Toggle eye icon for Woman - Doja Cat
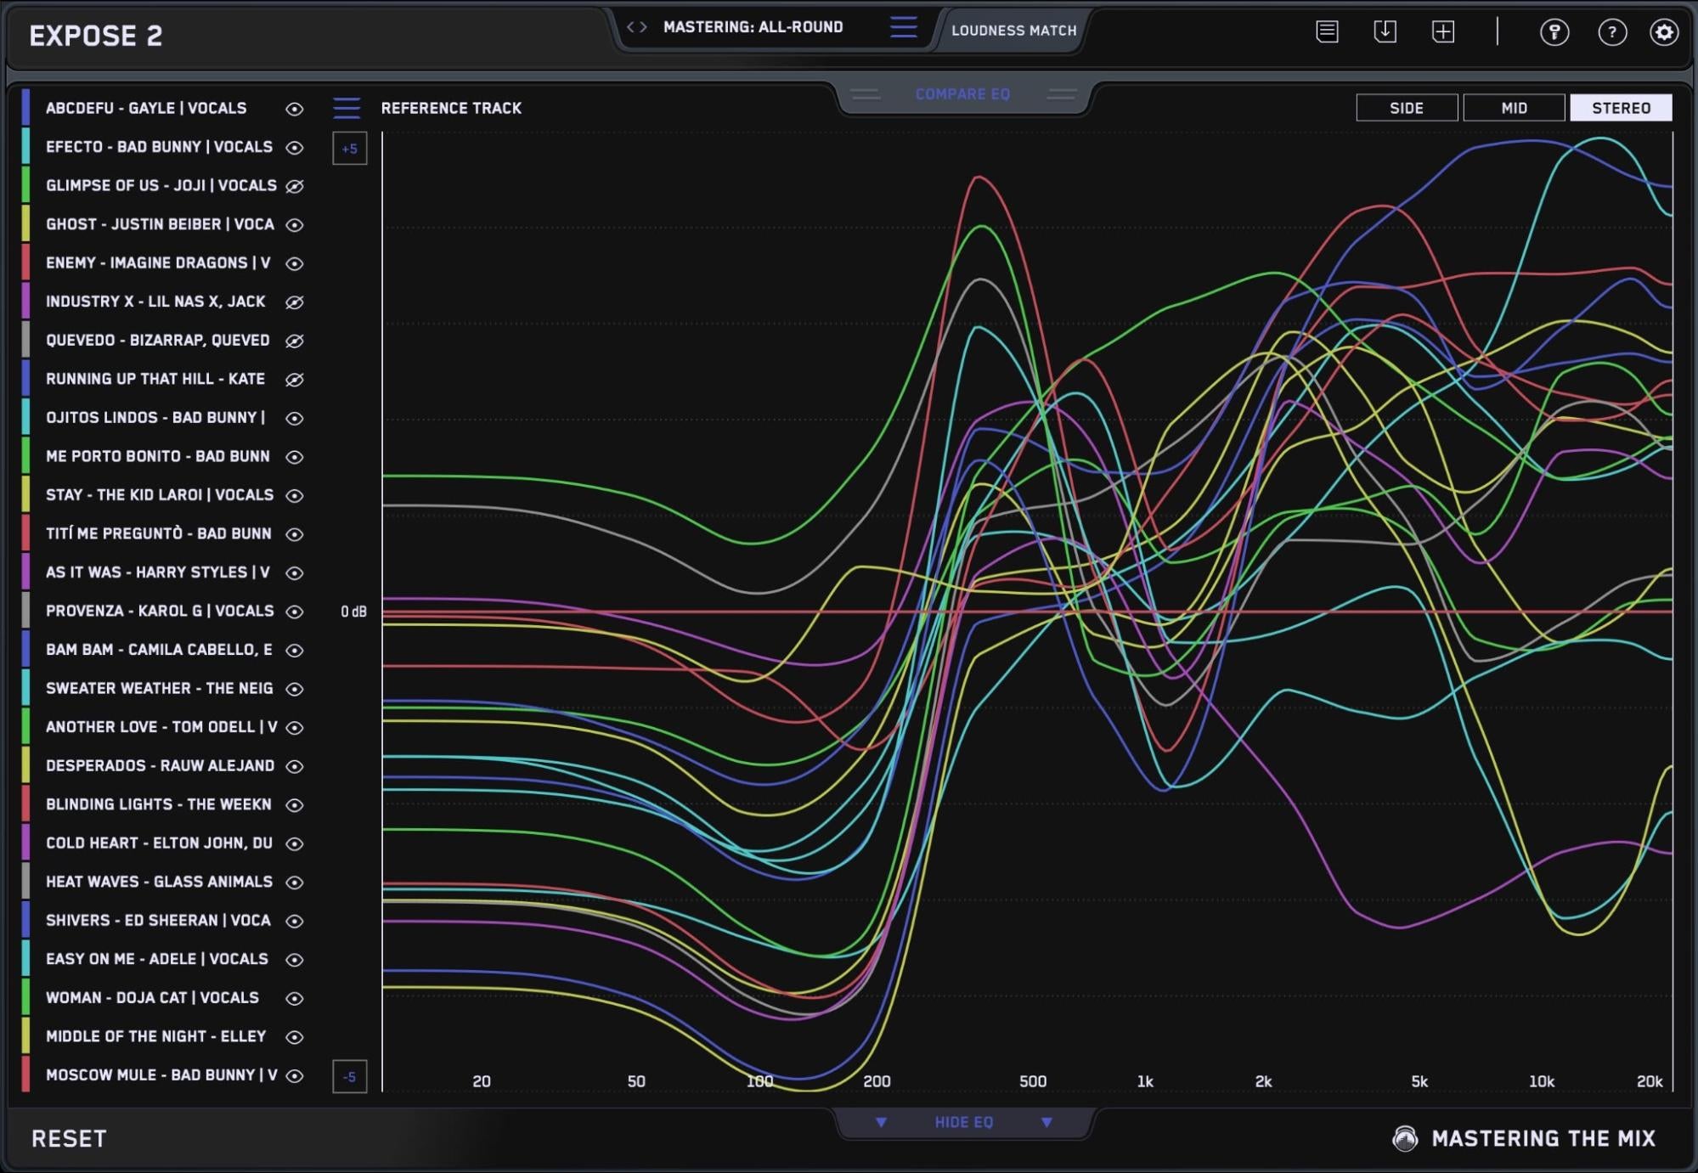1698x1173 pixels. click(x=295, y=998)
